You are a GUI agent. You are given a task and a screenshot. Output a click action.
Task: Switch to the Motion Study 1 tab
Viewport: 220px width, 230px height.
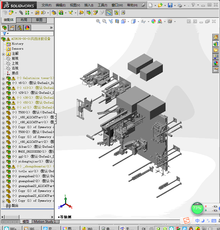(44, 222)
